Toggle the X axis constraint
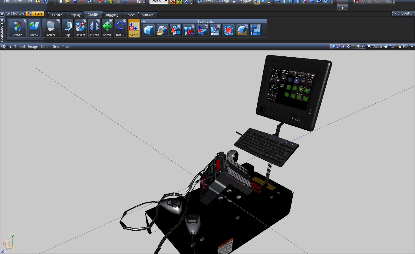This screenshot has height=254, width=415. click(172, 2)
